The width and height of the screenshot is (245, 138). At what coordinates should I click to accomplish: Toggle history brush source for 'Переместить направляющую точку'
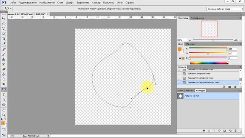point(179,82)
